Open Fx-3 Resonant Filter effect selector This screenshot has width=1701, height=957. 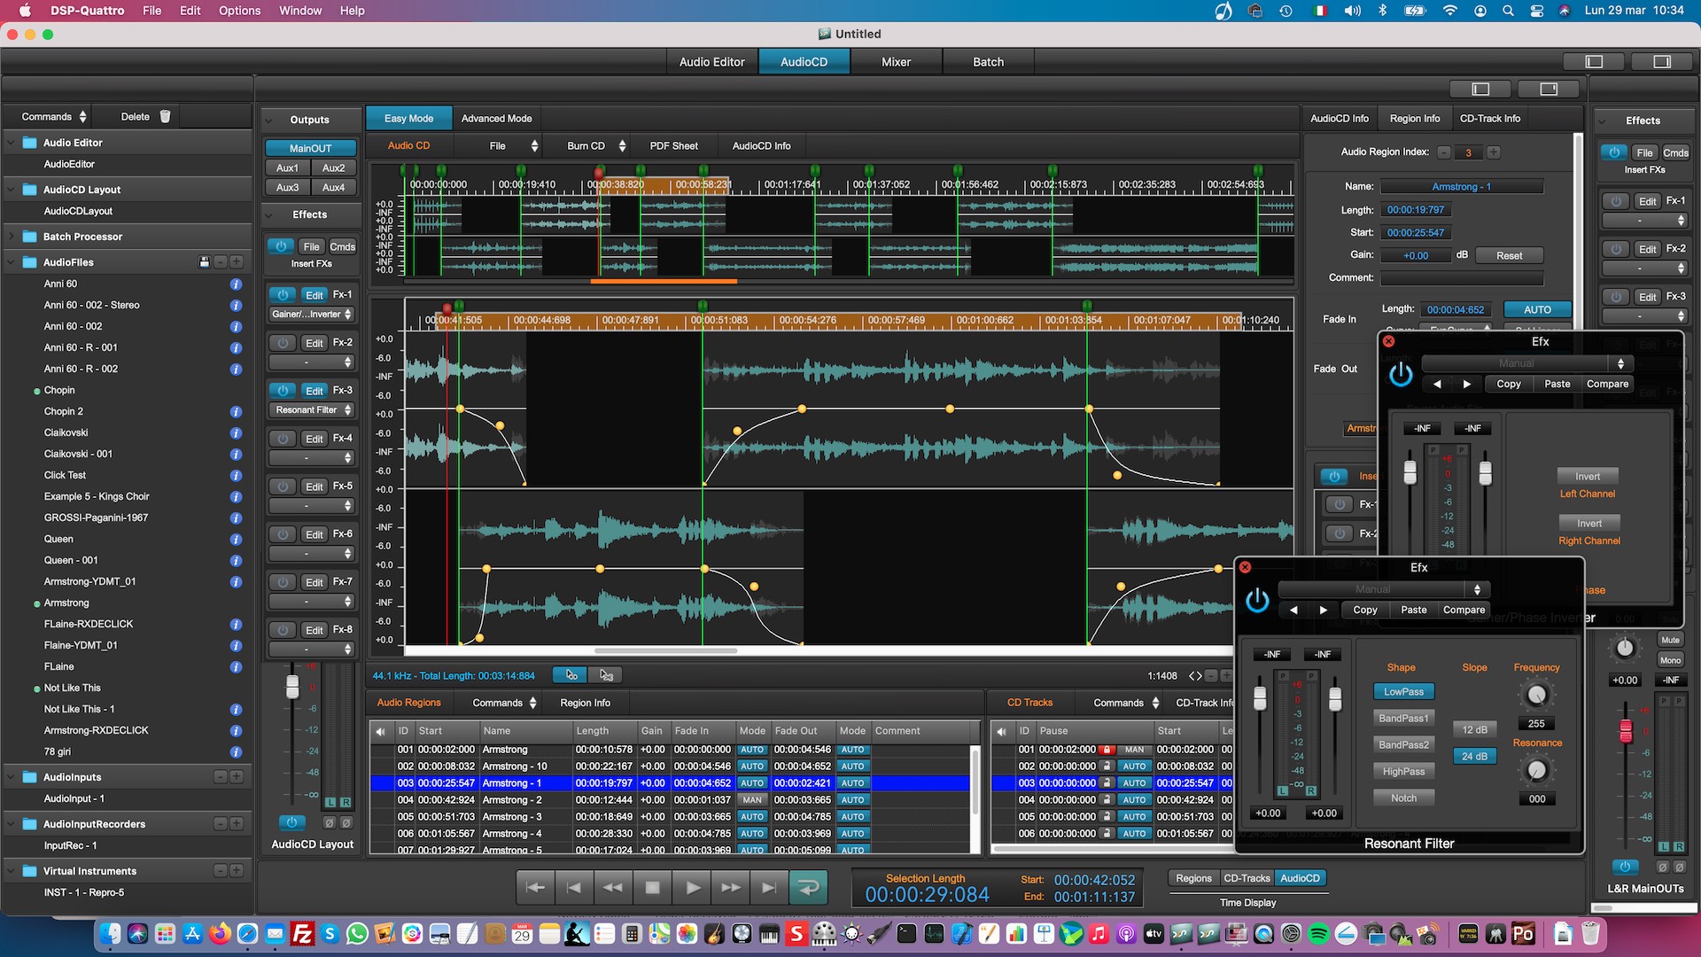[x=312, y=409]
